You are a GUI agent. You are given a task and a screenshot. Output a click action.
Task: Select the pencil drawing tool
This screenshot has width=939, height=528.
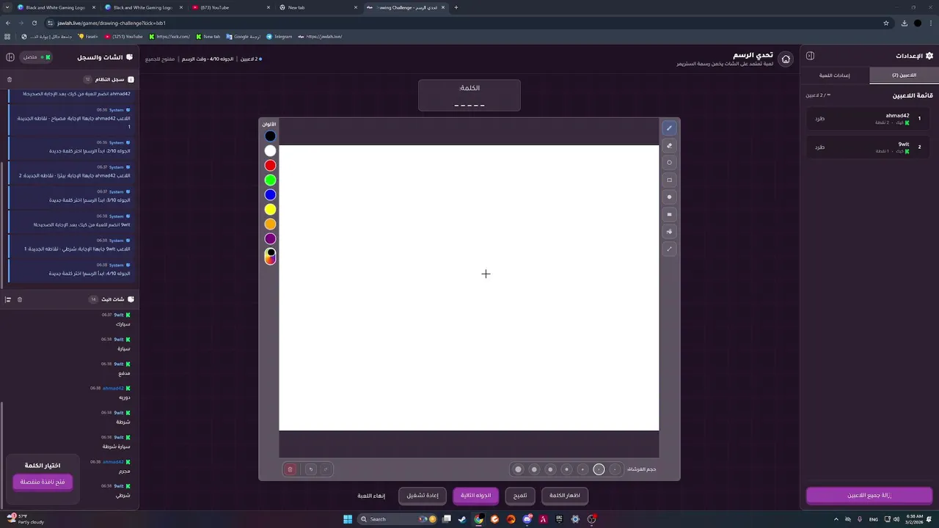tap(669, 128)
